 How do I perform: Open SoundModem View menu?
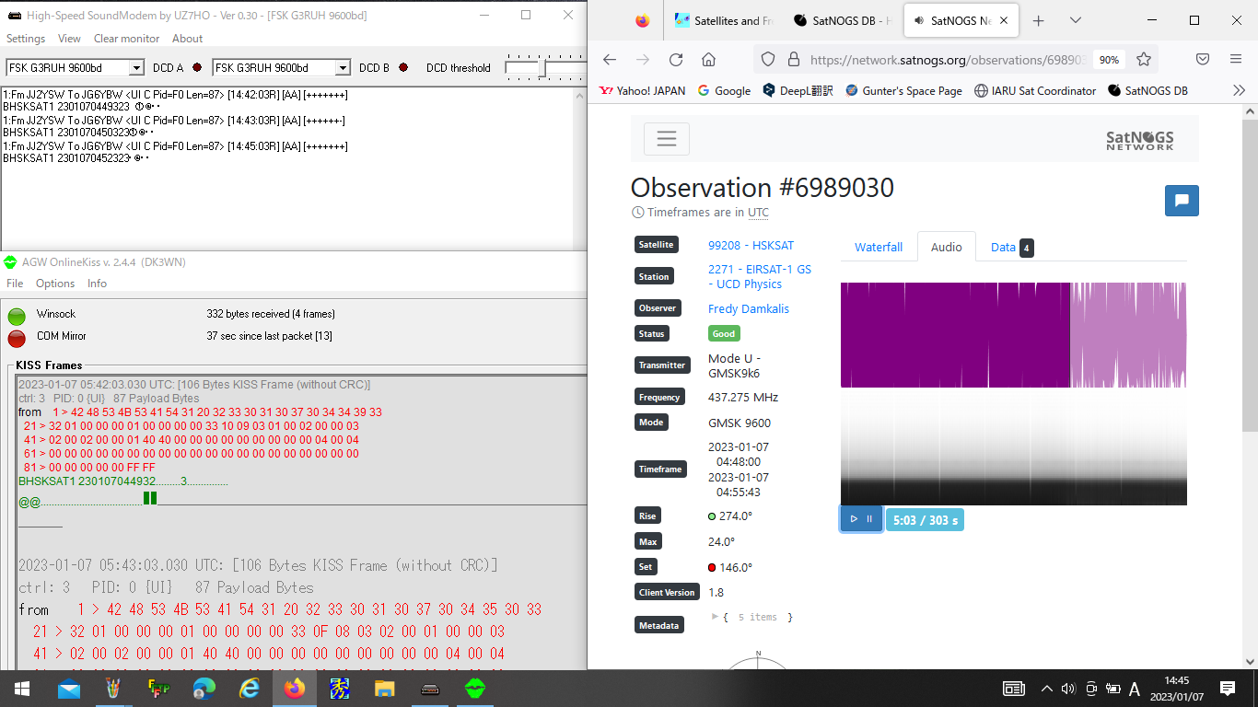tap(69, 39)
